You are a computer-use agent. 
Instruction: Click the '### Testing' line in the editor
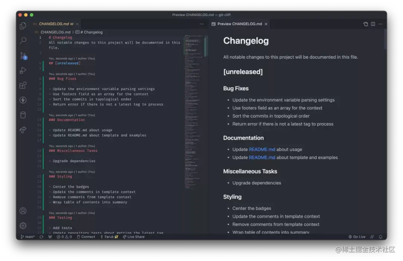tap(60, 217)
